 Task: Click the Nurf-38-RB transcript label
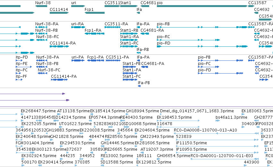point(47,30)
